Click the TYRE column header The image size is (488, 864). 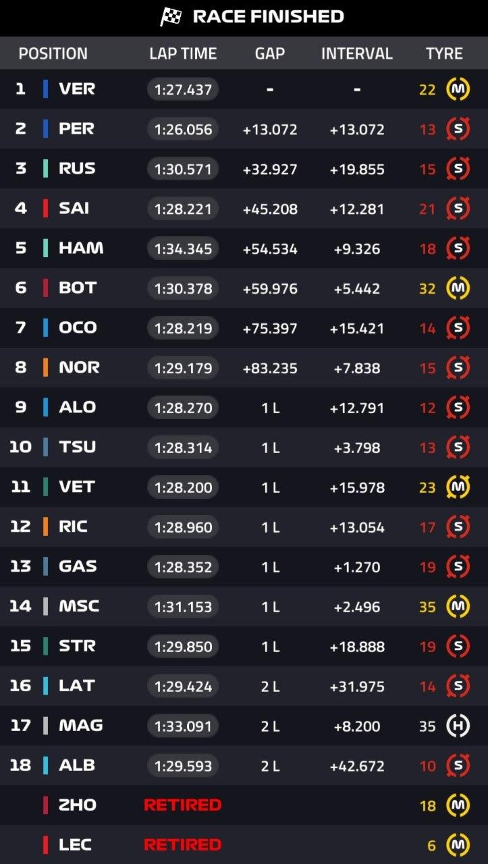click(x=444, y=54)
